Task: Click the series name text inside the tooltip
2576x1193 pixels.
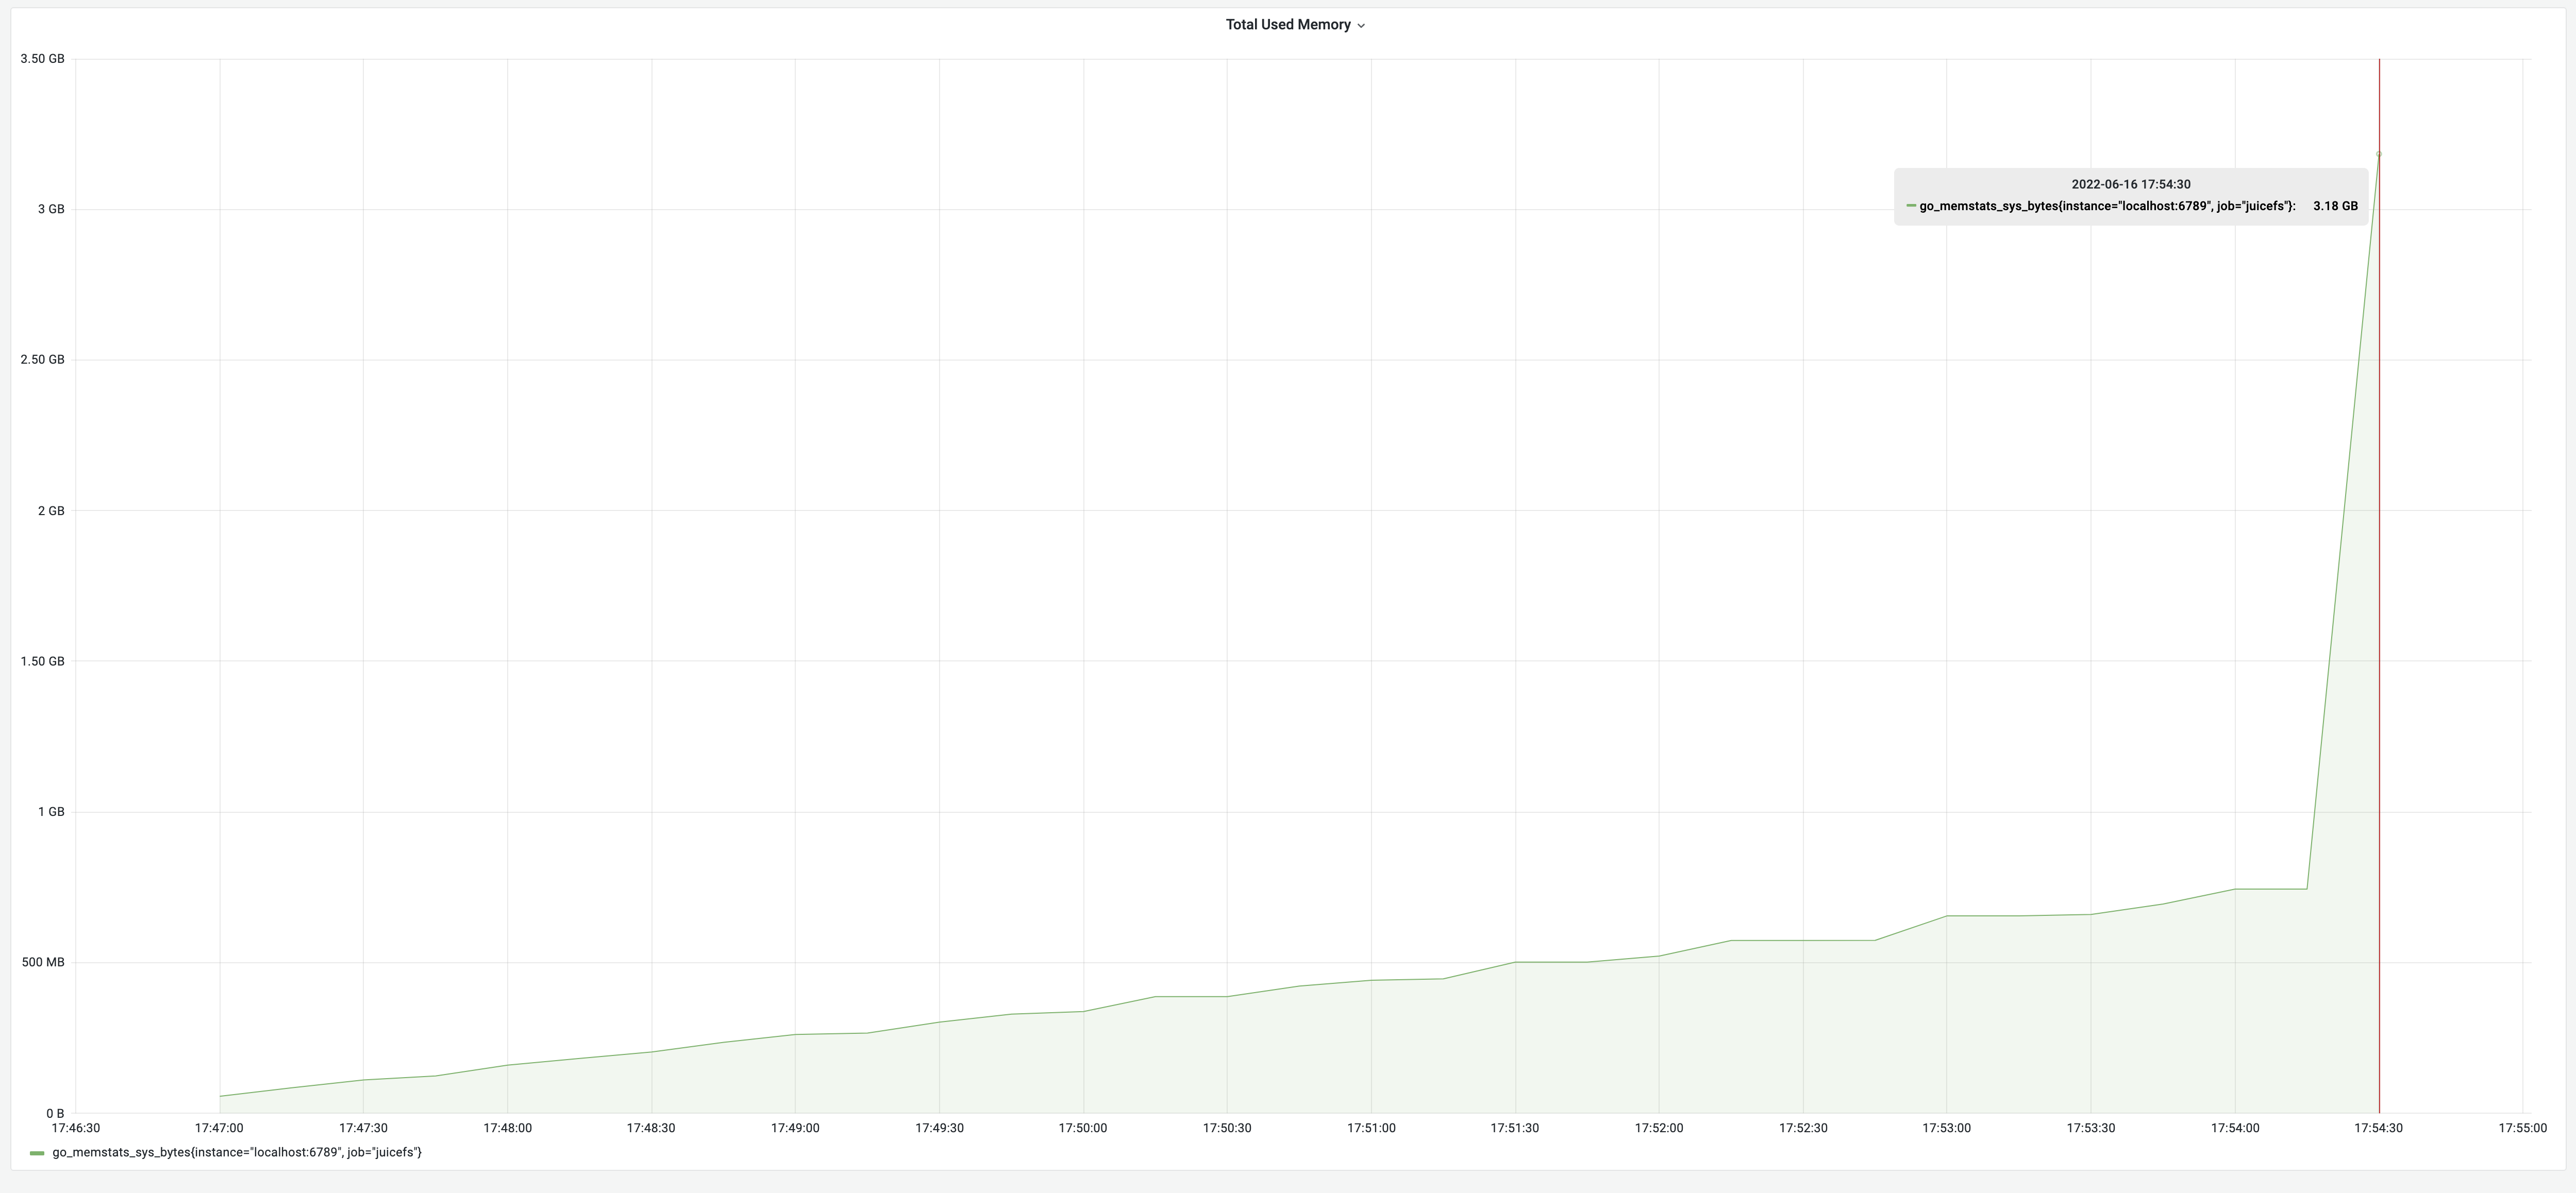Action: click(x=2107, y=206)
